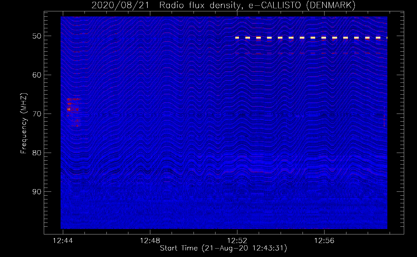This screenshot has height=257, width=417.
Task: Click the 60 frequency tick label
Action: point(37,75)
